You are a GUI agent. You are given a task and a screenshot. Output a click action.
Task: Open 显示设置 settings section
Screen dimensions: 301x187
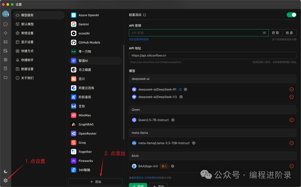[39, 42]
